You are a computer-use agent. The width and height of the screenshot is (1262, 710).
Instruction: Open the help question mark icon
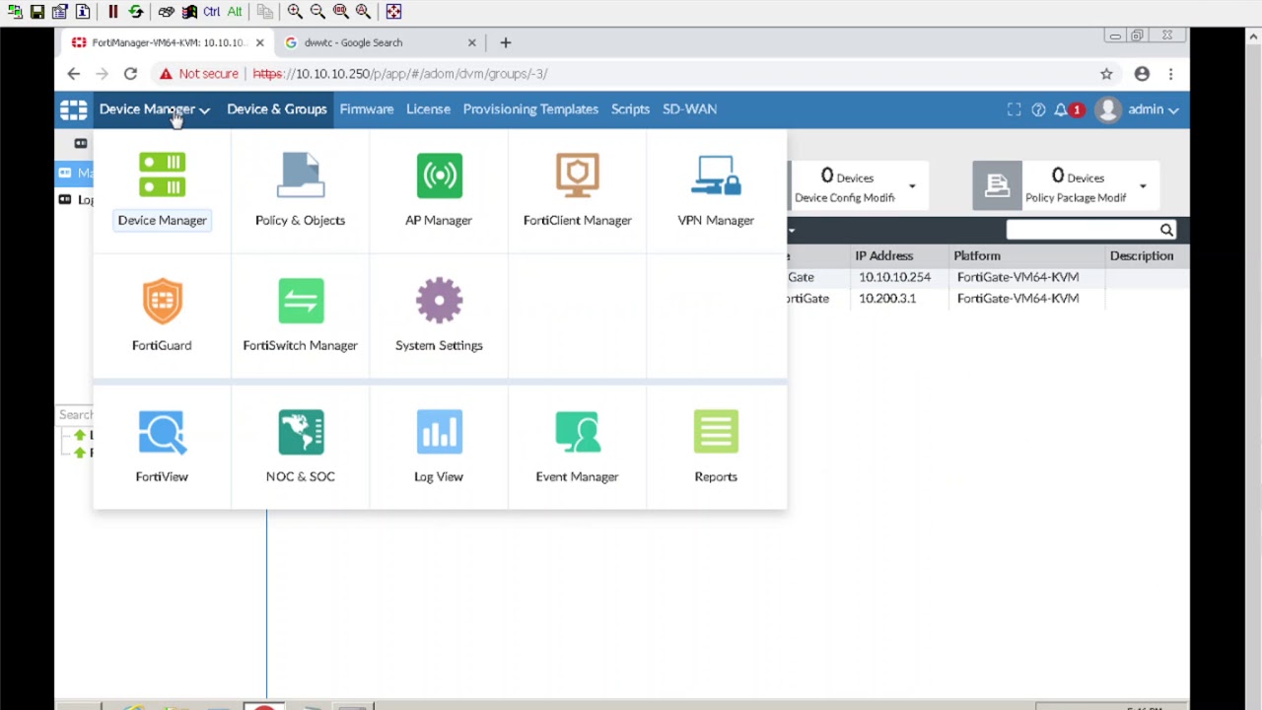pyautogui.click(x=1038, y=109)
